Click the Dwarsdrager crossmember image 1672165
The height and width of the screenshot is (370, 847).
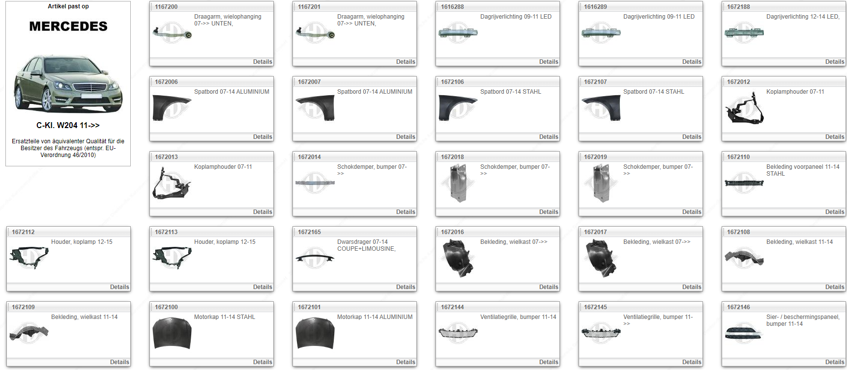click(x=315, y=258)
